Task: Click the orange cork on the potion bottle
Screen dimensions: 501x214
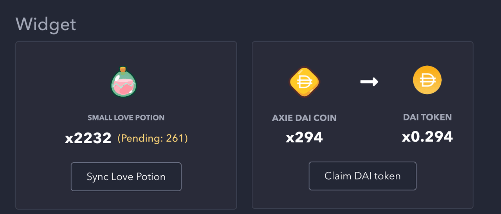Action: (x=123, y=70)
